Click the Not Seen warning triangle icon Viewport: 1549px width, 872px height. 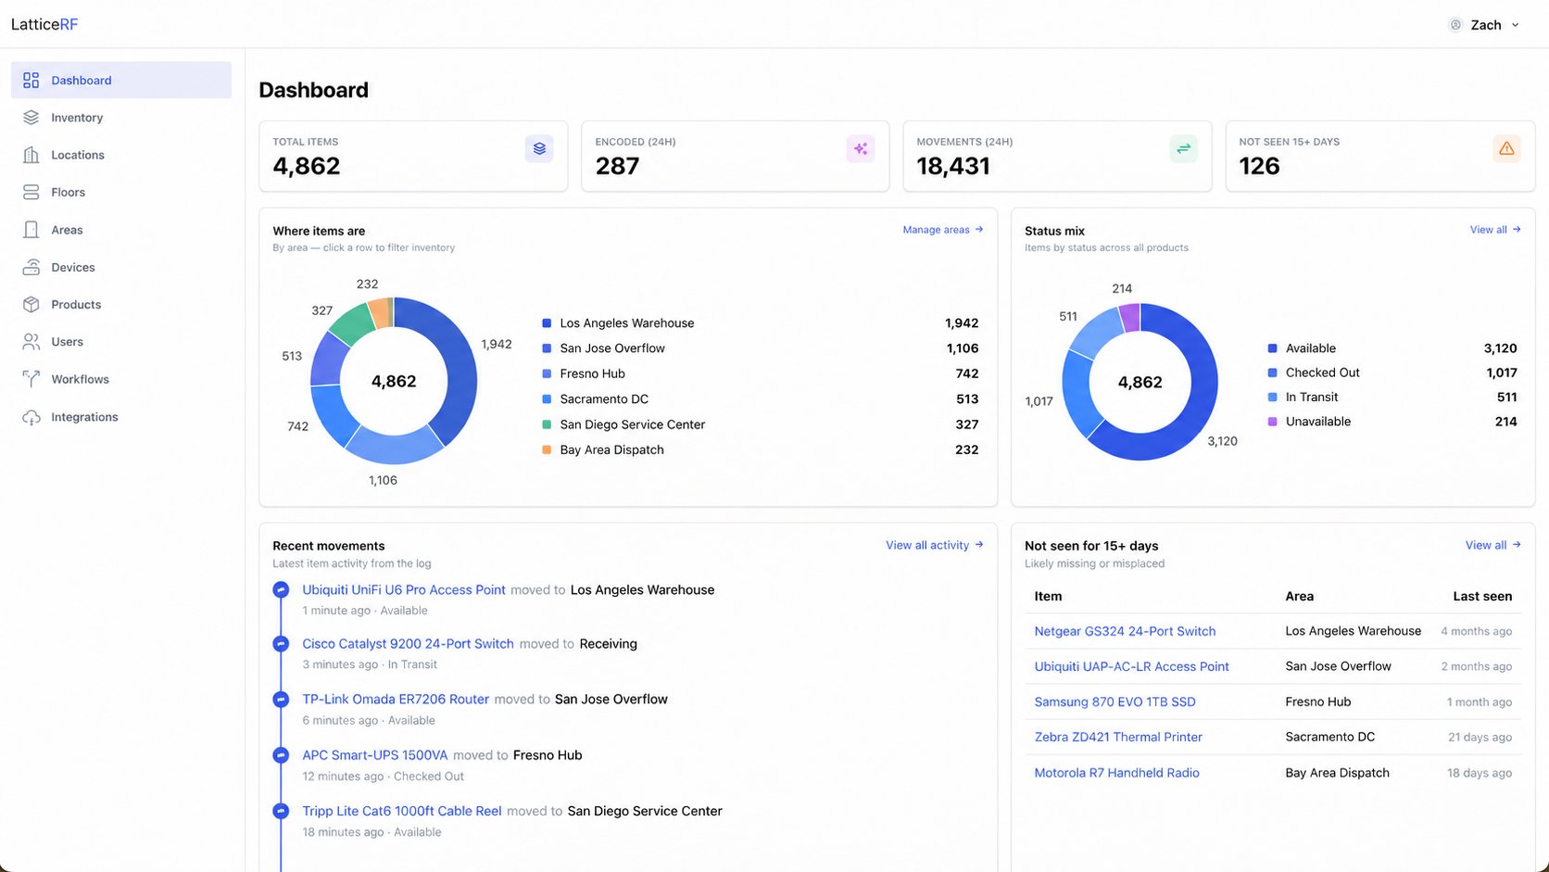click(x=1506, y=148)
